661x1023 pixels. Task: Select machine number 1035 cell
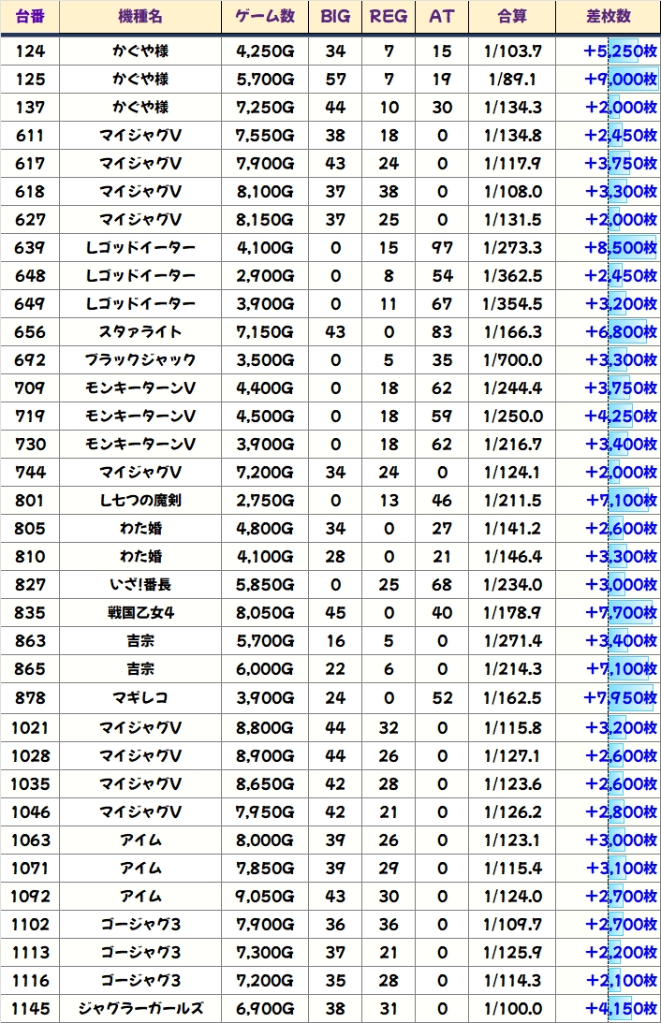point(30,783)
